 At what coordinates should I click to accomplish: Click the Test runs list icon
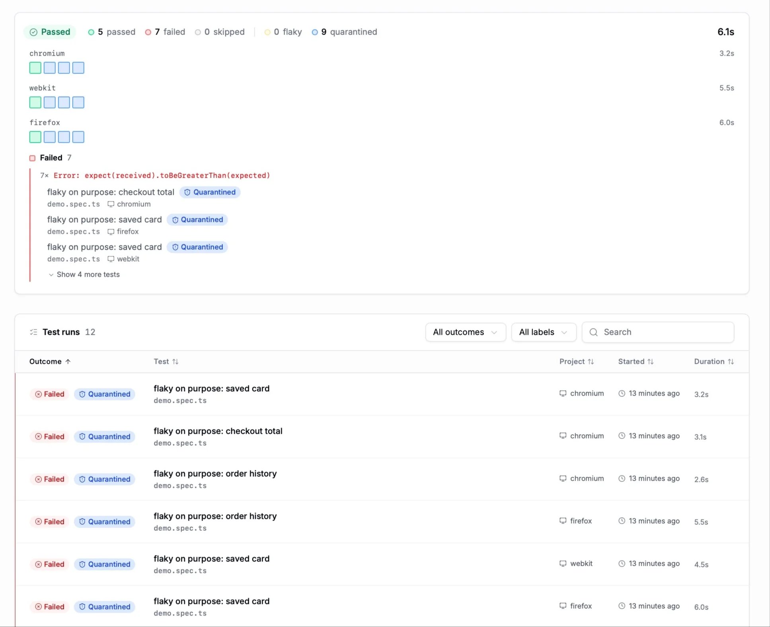(x=33, y=332)
